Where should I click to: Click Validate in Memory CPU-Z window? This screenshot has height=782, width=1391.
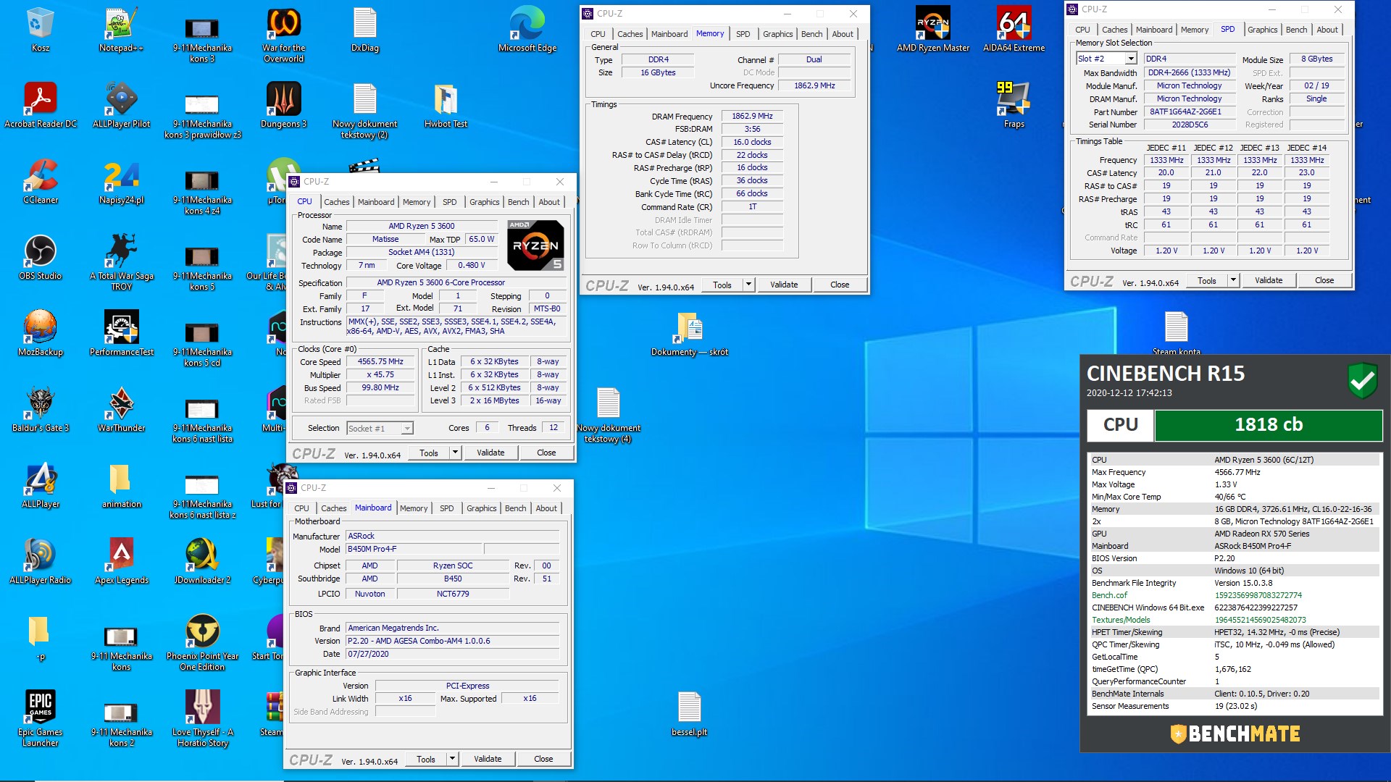coord(783,285)
